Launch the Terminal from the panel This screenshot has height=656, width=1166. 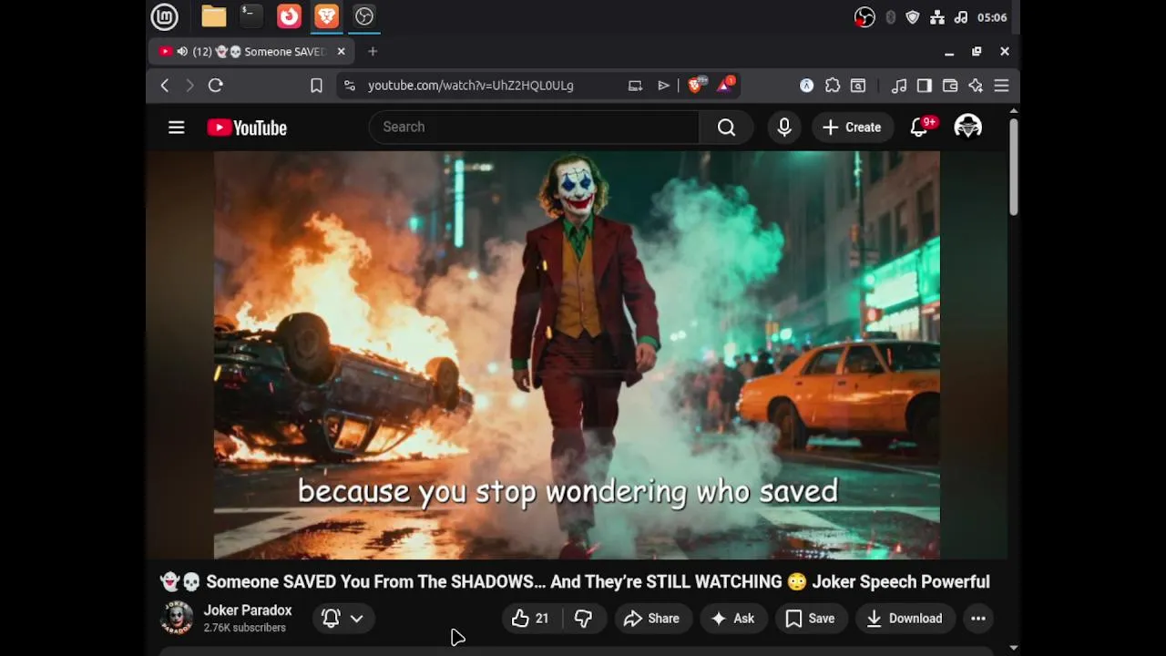251,16
